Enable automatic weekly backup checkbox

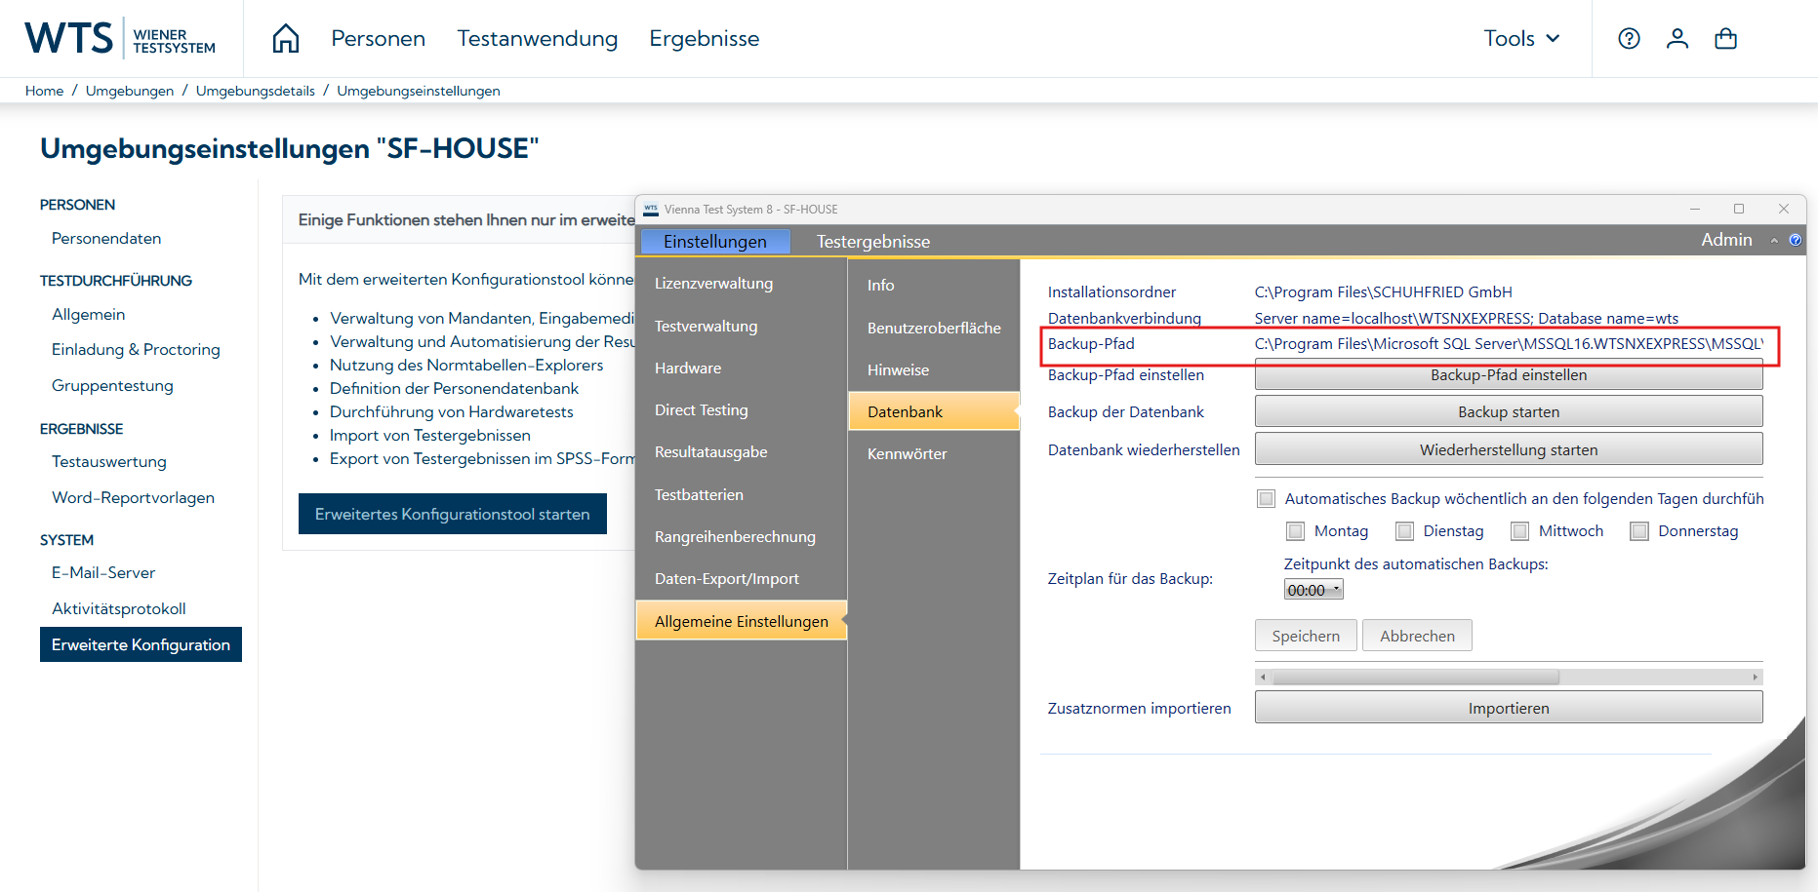tap(1266, 499)
